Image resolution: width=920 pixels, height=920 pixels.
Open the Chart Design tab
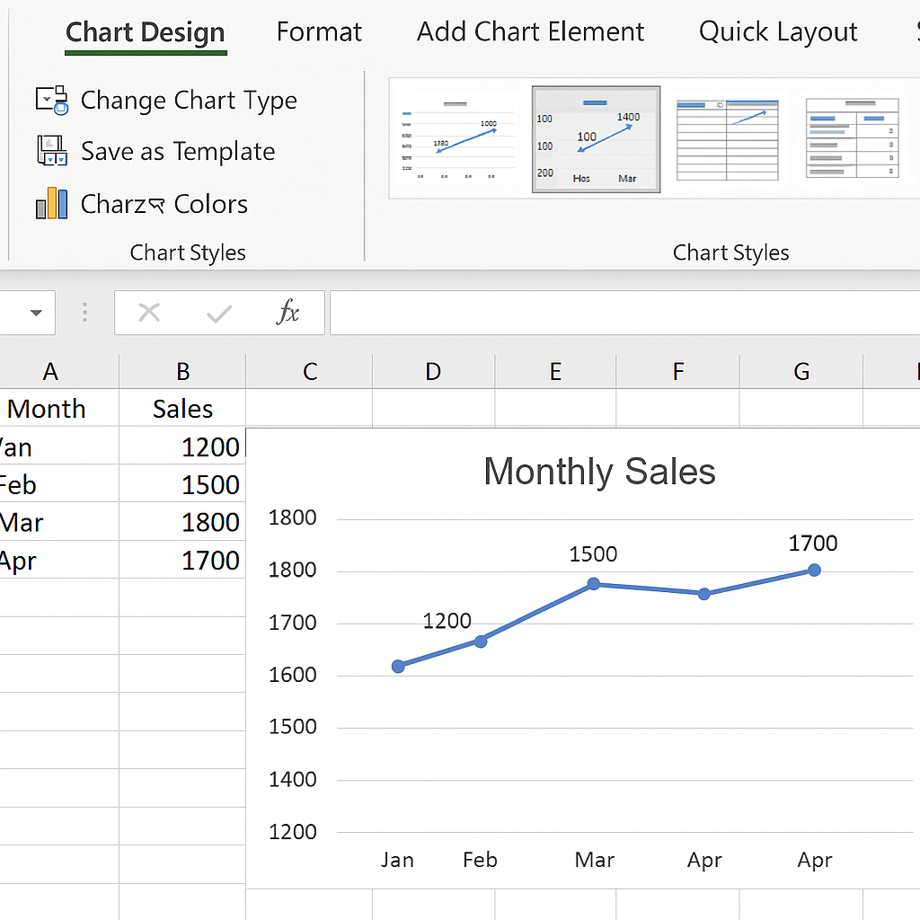point(146,33)
